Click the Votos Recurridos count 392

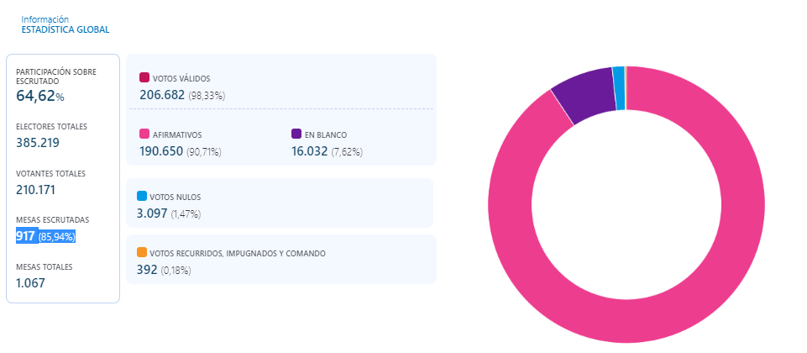click(x=147, y=270)
